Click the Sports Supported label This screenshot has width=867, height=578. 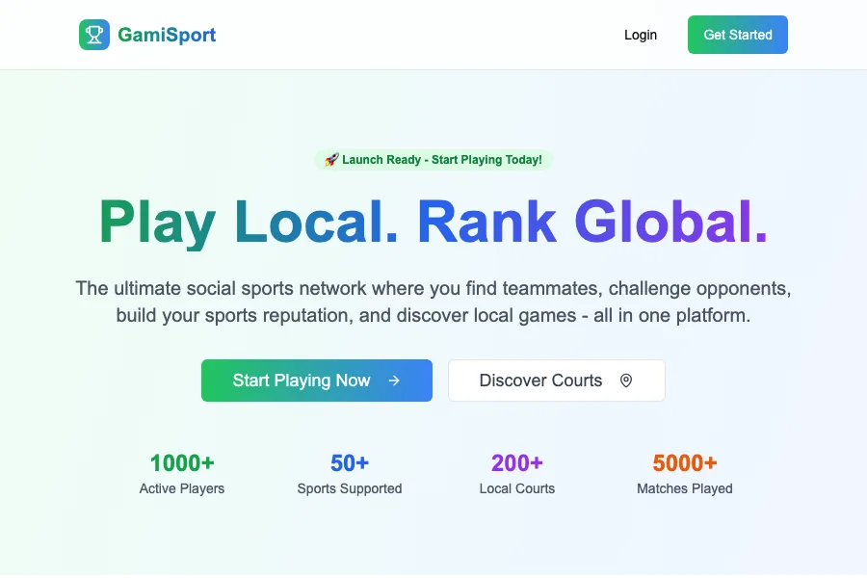point(350,488)
